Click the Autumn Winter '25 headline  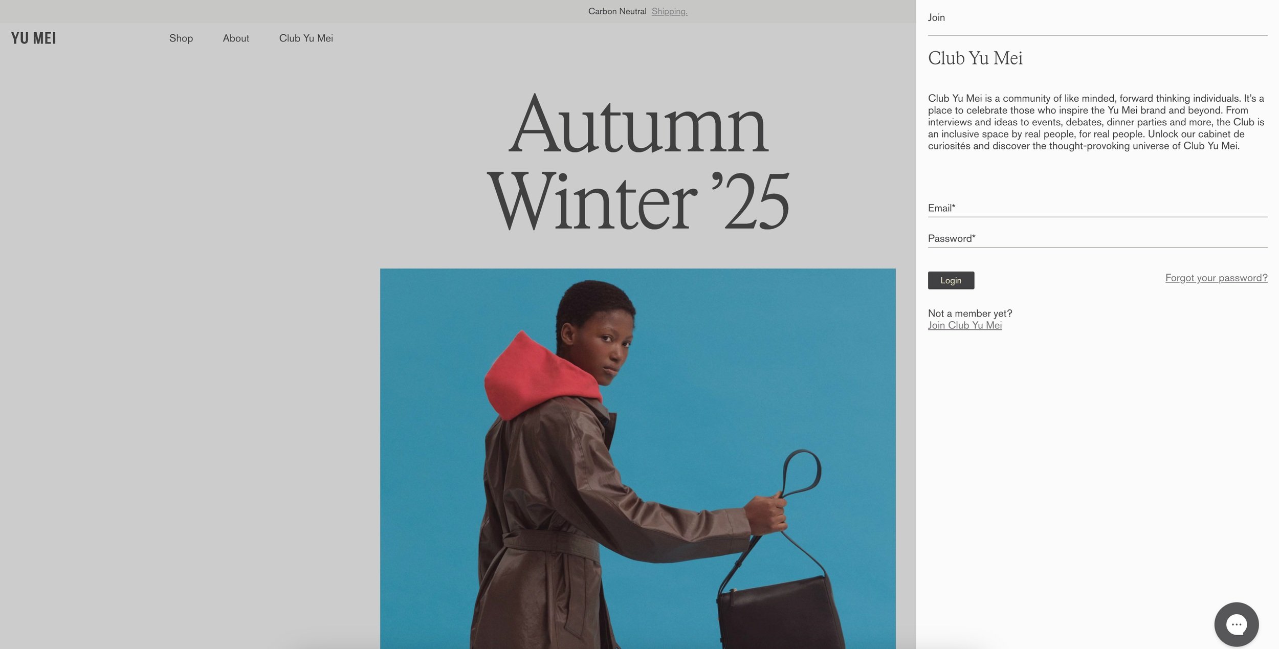[x=638, y=161]
